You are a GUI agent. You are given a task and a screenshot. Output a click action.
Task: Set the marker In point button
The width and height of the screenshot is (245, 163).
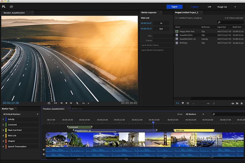tap(161, 23)
